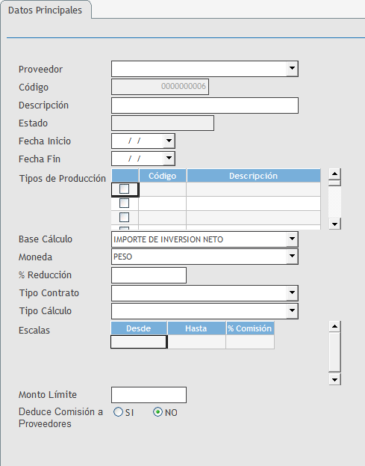Expand the Tipo Cálculo dropdown
This screenshot has width=365, height=466.
292,310
